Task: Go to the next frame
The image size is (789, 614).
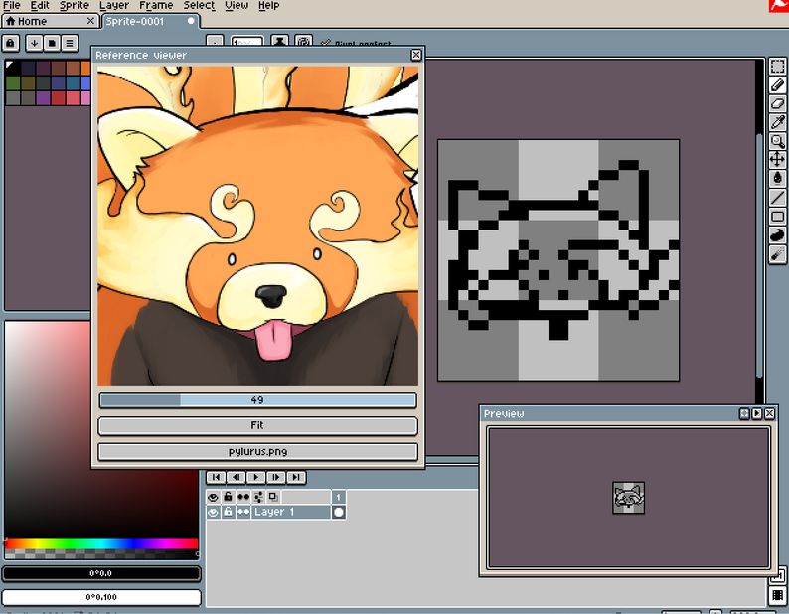Action: pos(275,477)
